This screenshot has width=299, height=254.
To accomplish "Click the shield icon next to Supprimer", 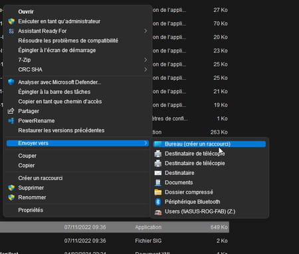I will [11, 188].
